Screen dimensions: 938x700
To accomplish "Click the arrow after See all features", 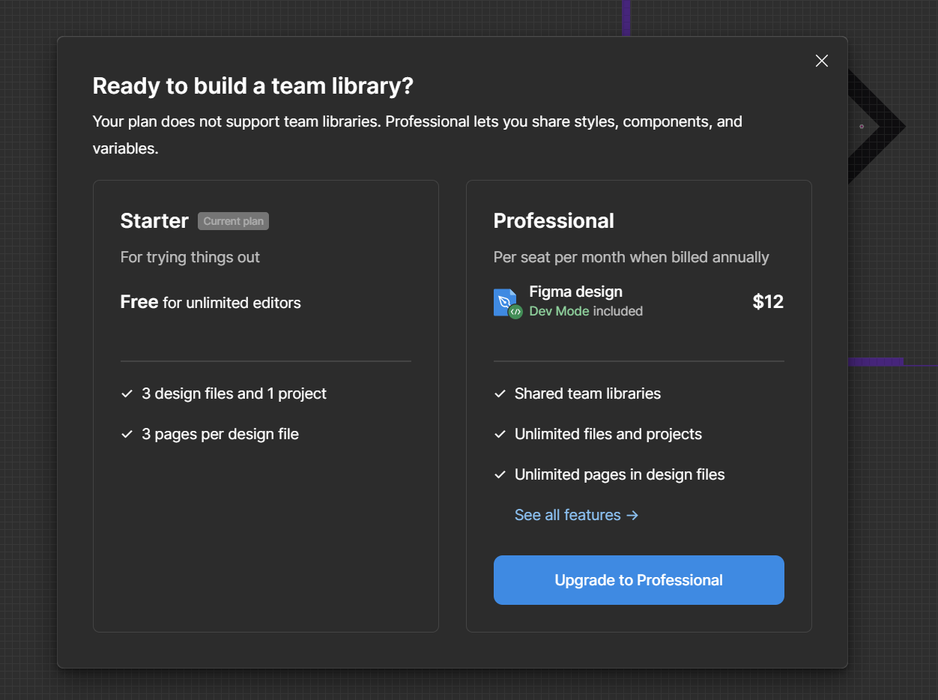I will coord(632,516).
